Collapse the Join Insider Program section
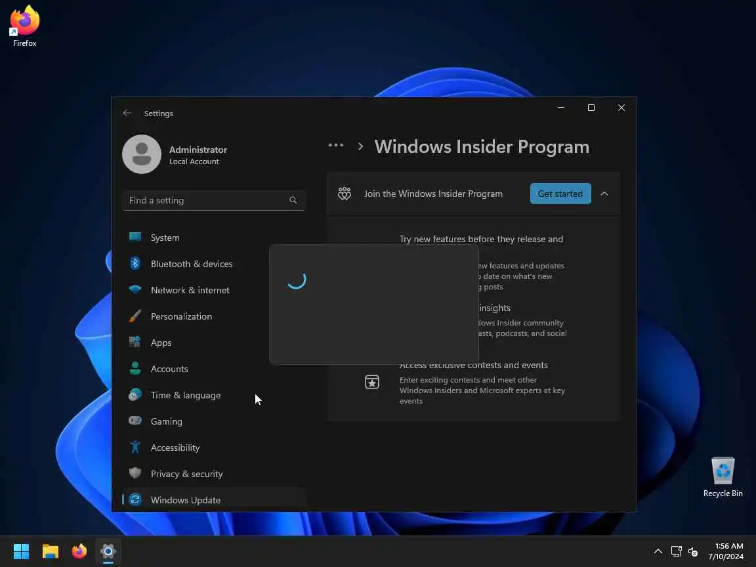756x567 pixels. click(x=604, y=194)
